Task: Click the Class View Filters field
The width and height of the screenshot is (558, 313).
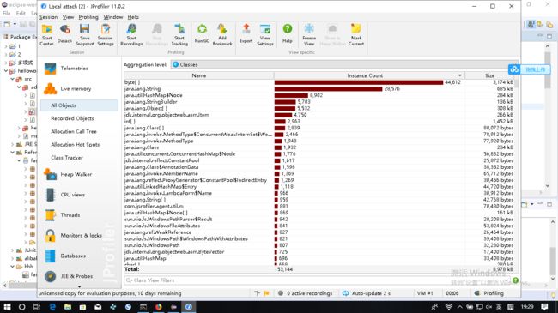Action: coord(317,280)
